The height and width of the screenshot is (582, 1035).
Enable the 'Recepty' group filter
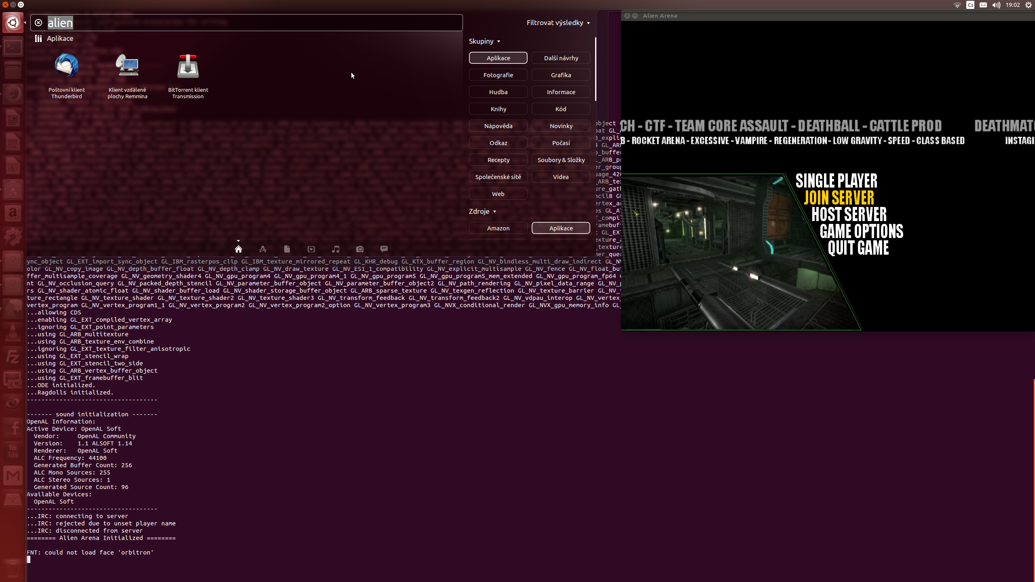[x=498, y=160]
